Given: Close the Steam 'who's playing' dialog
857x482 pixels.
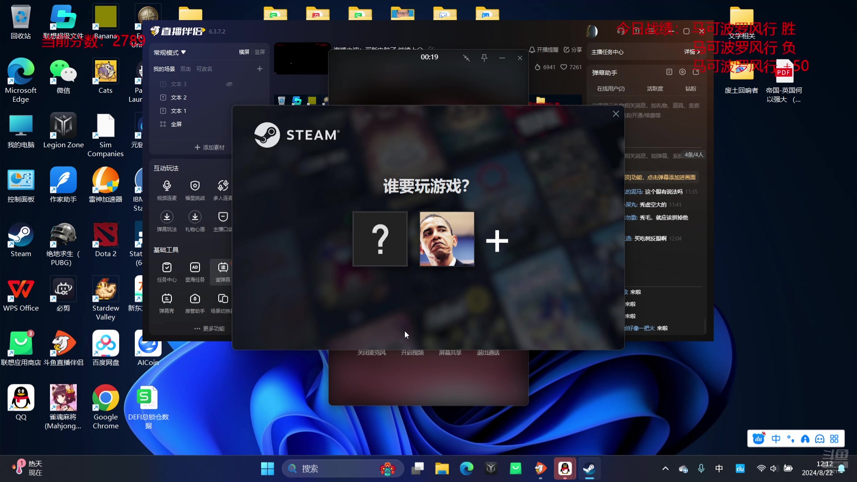Looking at the screenshot, I should click(x=616, y=114).
